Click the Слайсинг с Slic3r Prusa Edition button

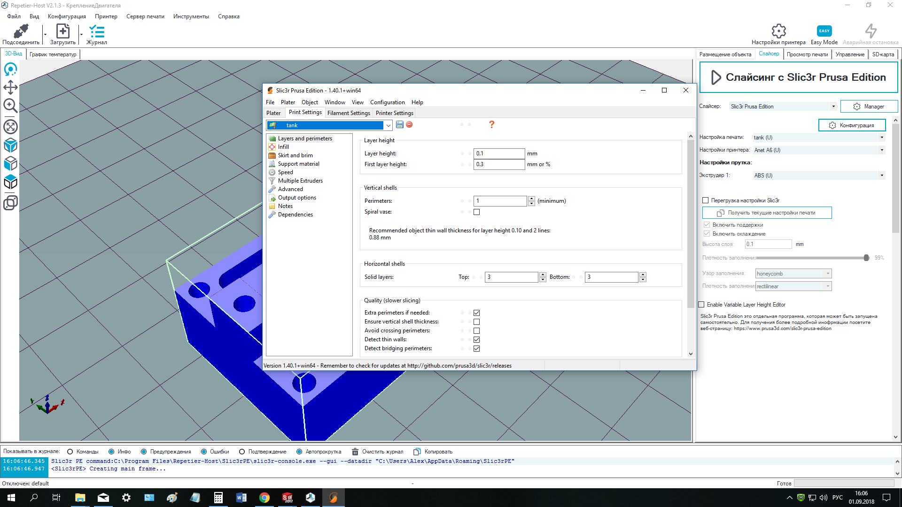click(x=799, y=77)
